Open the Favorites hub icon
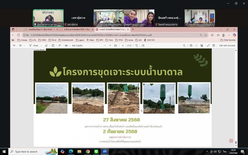Image resolution: width=248 pixels, height=155 pixels. 218,35
